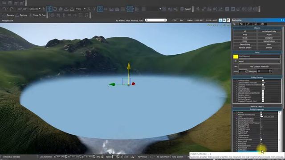Open the first RollupBar objects tab
Image resolution: width=285 pixels, height=160 pixels.
[x=235, y=24]
